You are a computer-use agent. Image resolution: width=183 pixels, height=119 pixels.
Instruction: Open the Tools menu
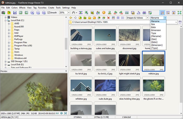(58, 8)
